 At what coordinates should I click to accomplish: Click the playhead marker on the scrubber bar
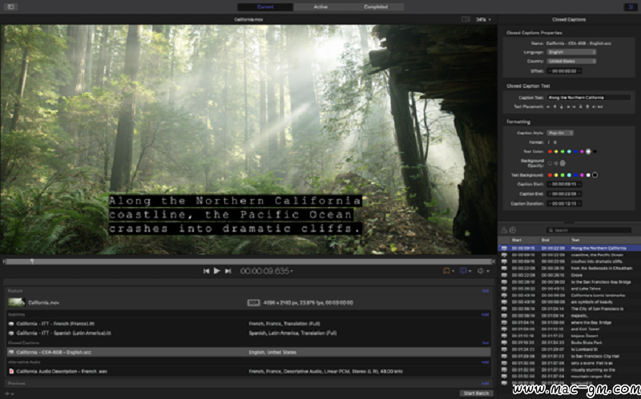pyautogui.click(x=32, y=261)
